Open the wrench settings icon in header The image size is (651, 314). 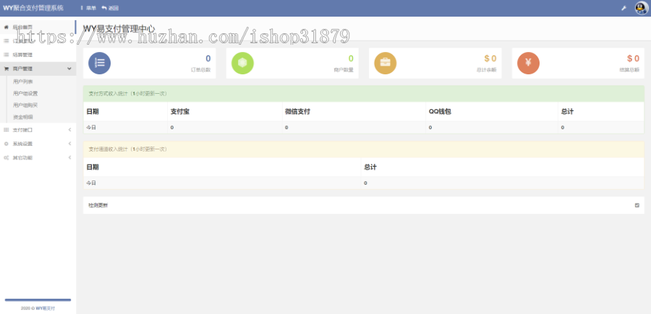[624, 8]
